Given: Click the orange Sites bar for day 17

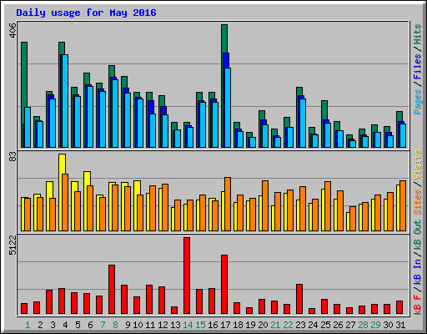Looking at the screenshot, I should coord(228,204).
